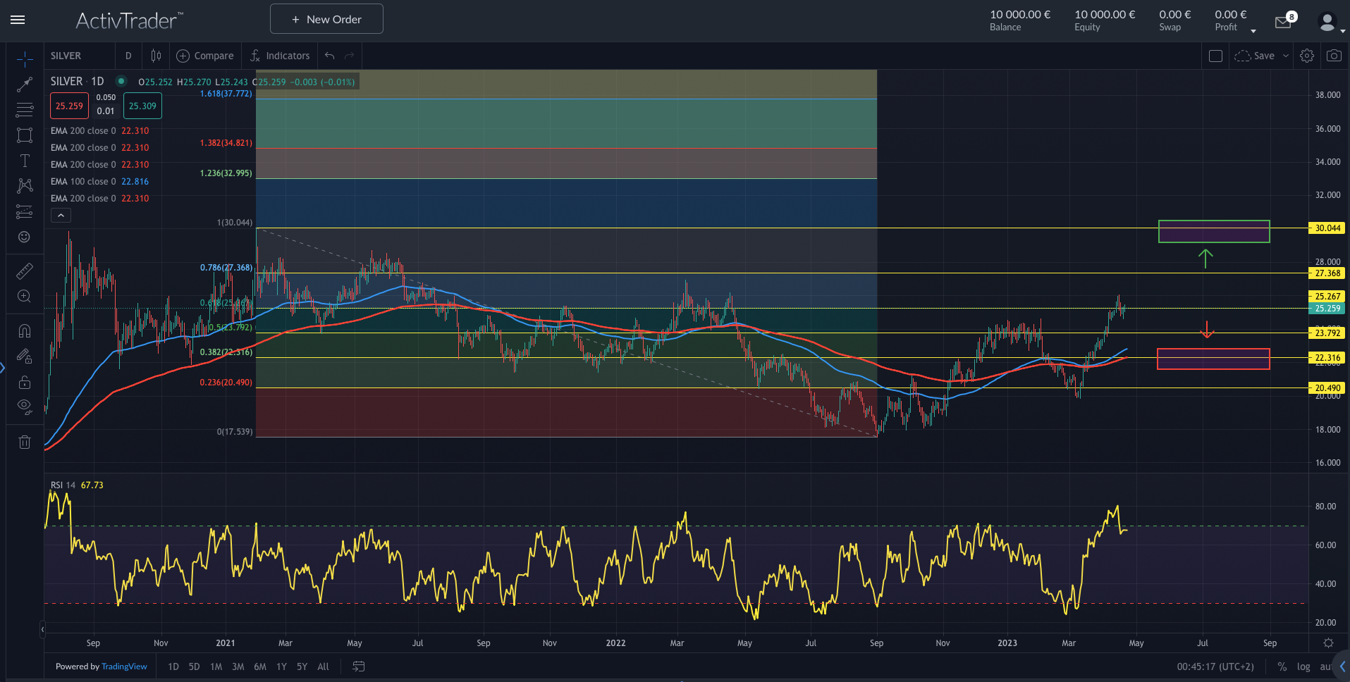Take a chart snapshot with camera icon

[1334, 56]
